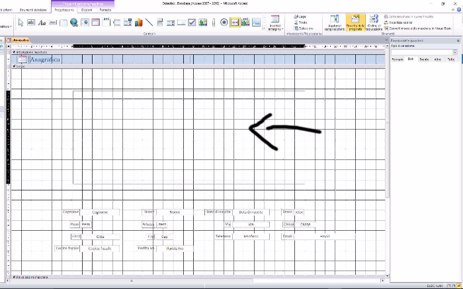
Task: Choose the Option Group control
Action: [106, 22]
